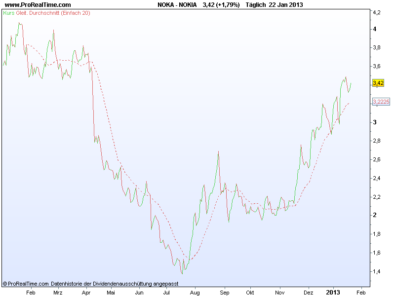Click the Apr label on the time axis
395x296 pixels.
[86, 293]
